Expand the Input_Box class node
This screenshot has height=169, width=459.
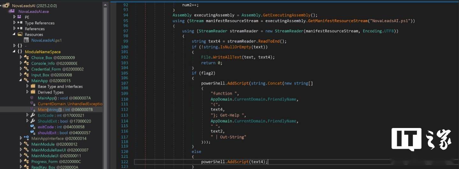(x=21, y=75)
